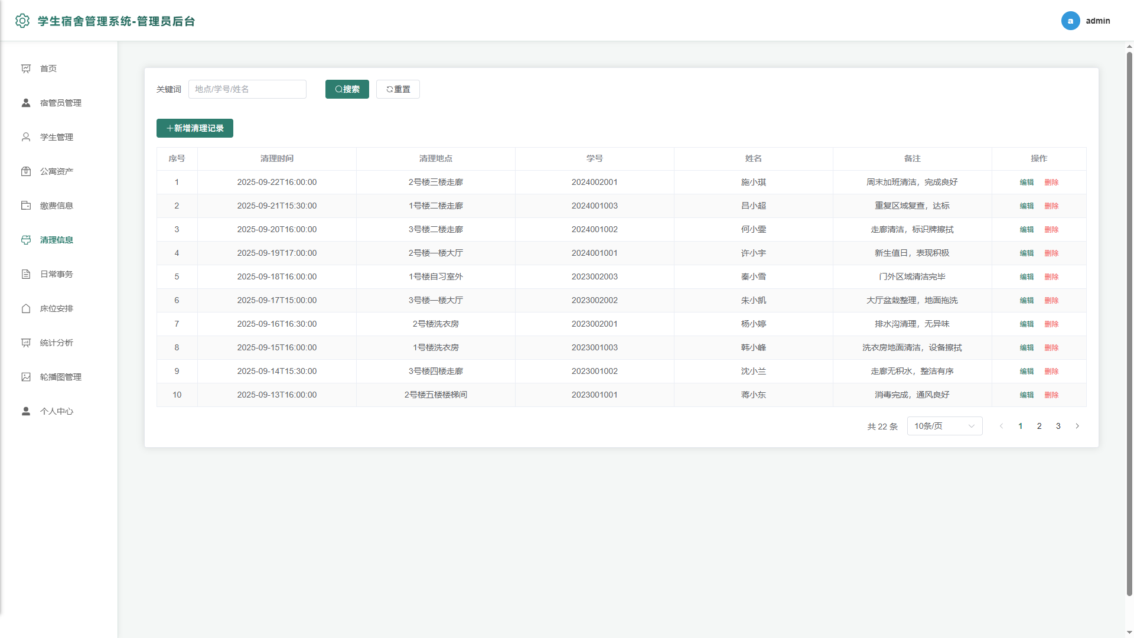Click the vertical page scrollbar
The image size is (1134, 638).
click(x=1129, y=324)
